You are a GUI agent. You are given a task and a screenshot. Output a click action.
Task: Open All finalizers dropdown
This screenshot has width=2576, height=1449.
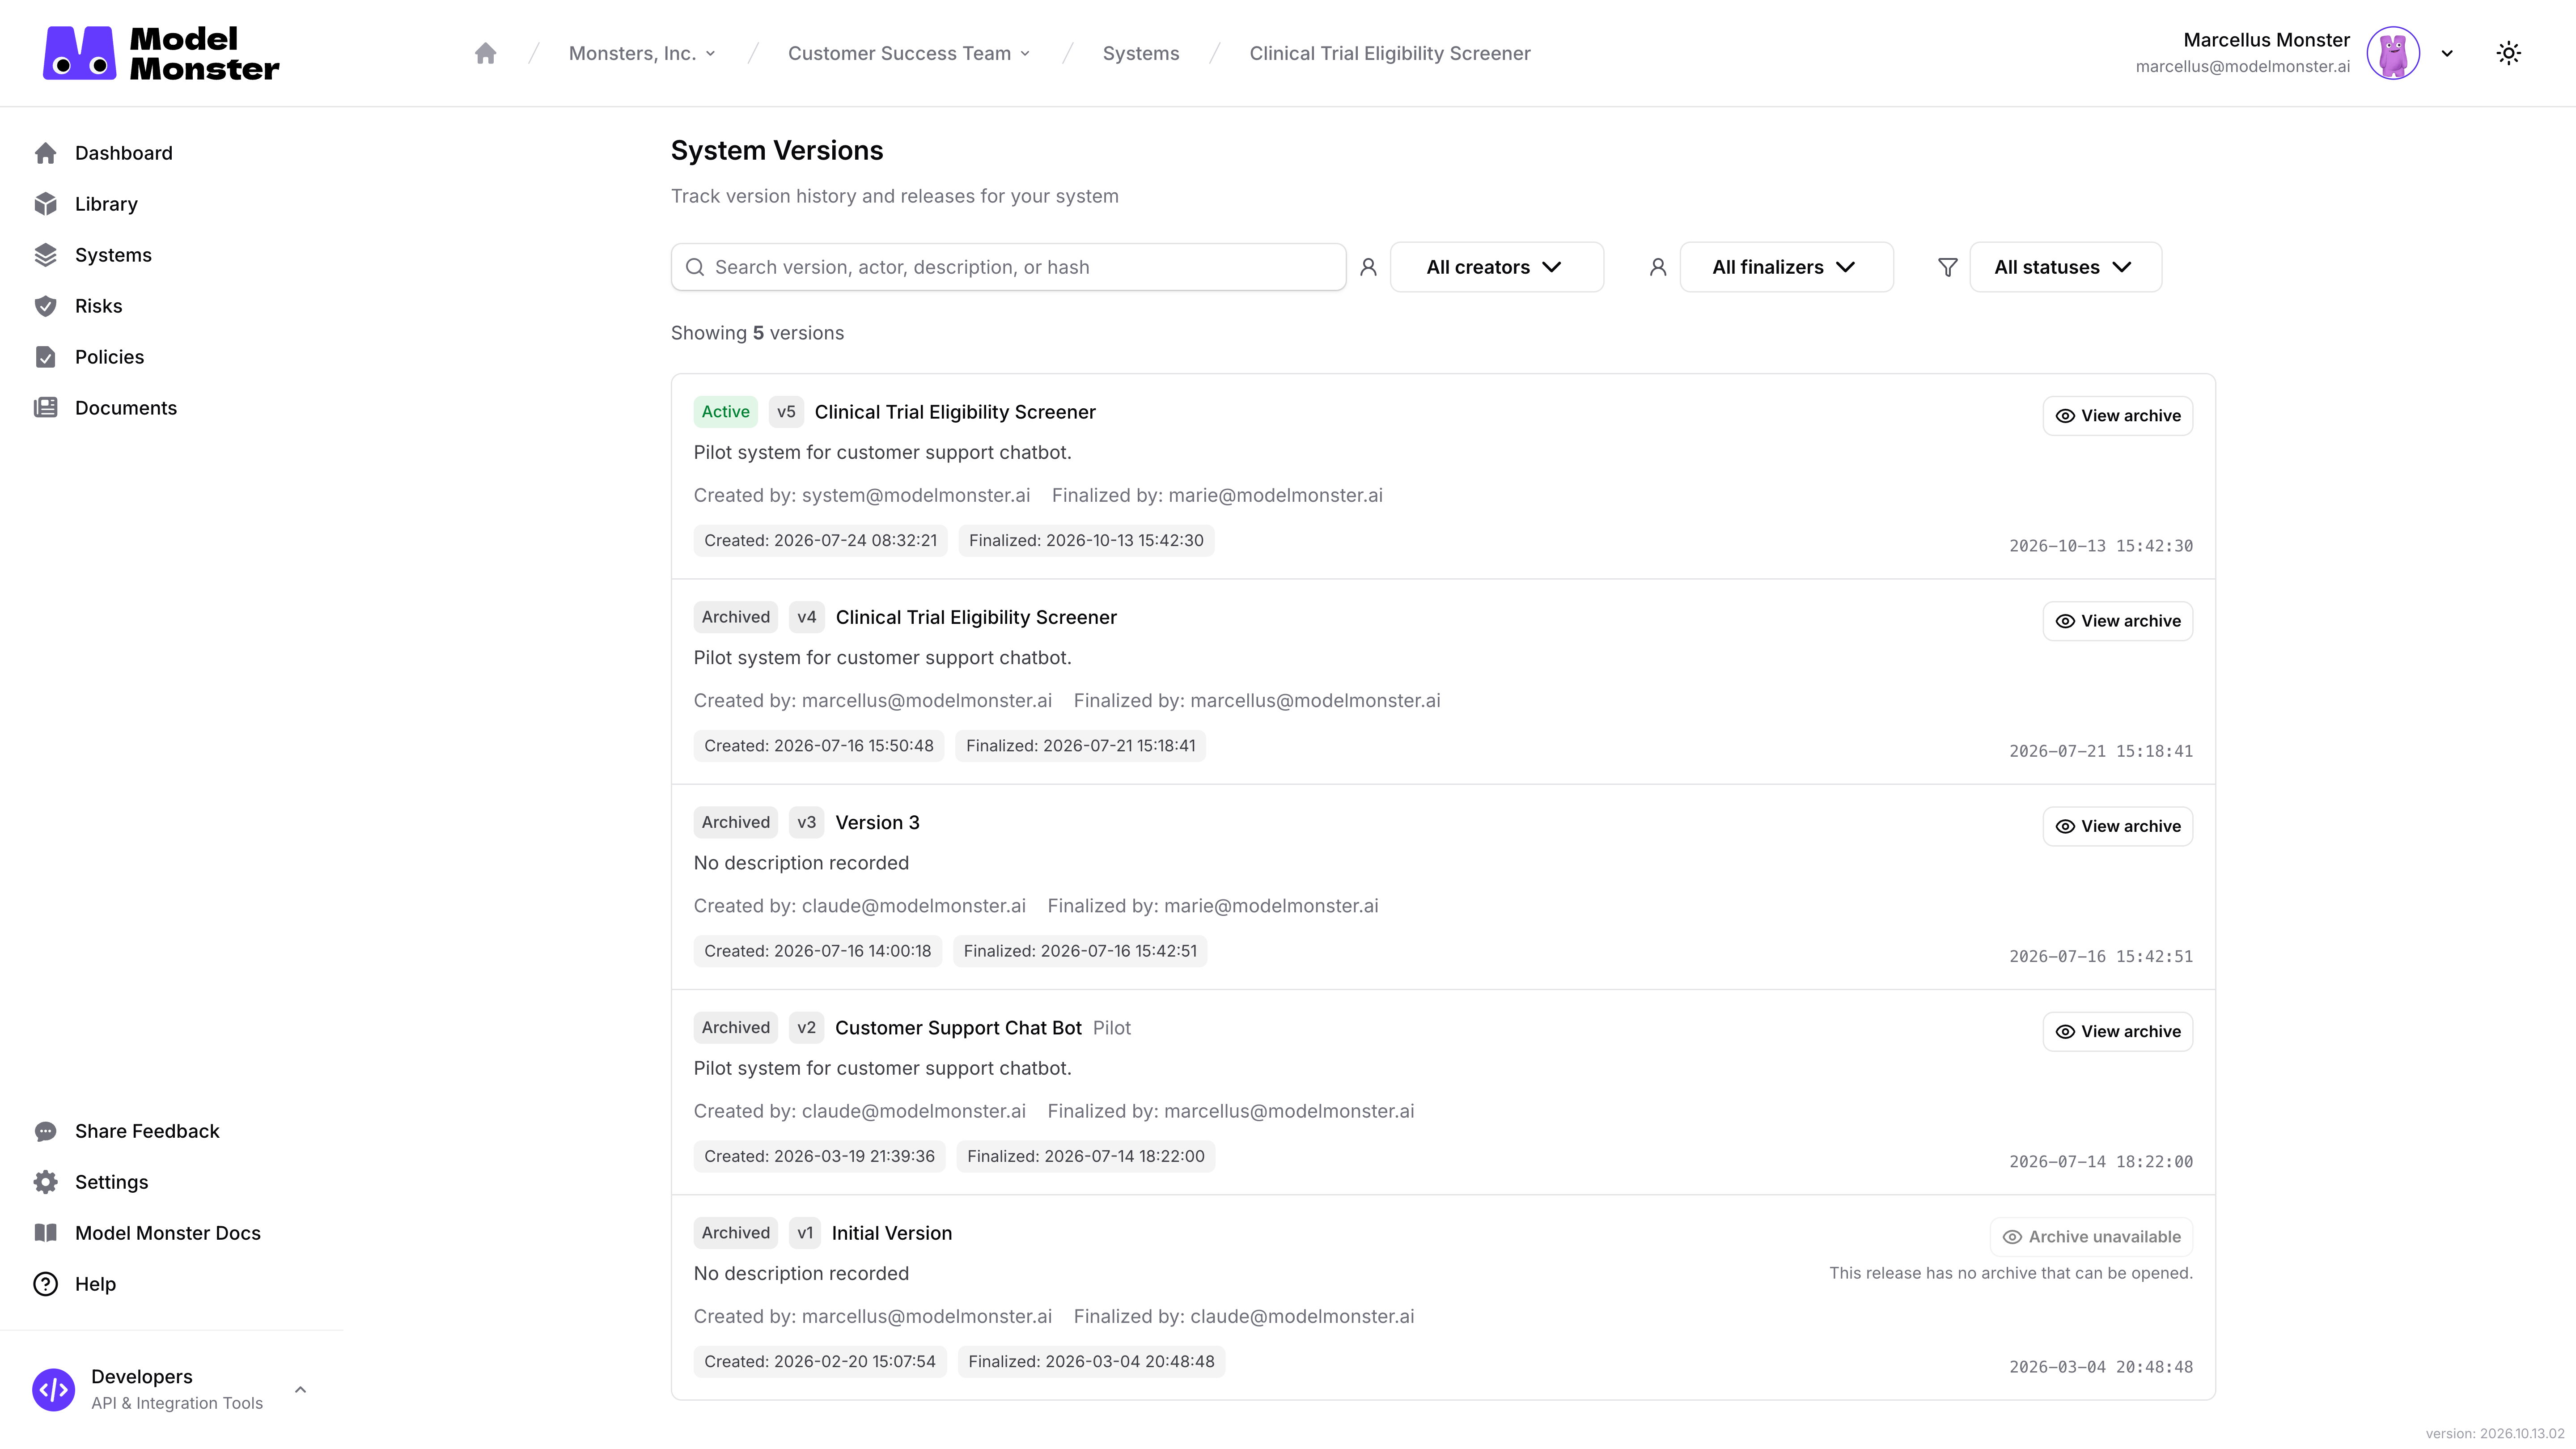pyautogui.click(x=1786, y=267)
